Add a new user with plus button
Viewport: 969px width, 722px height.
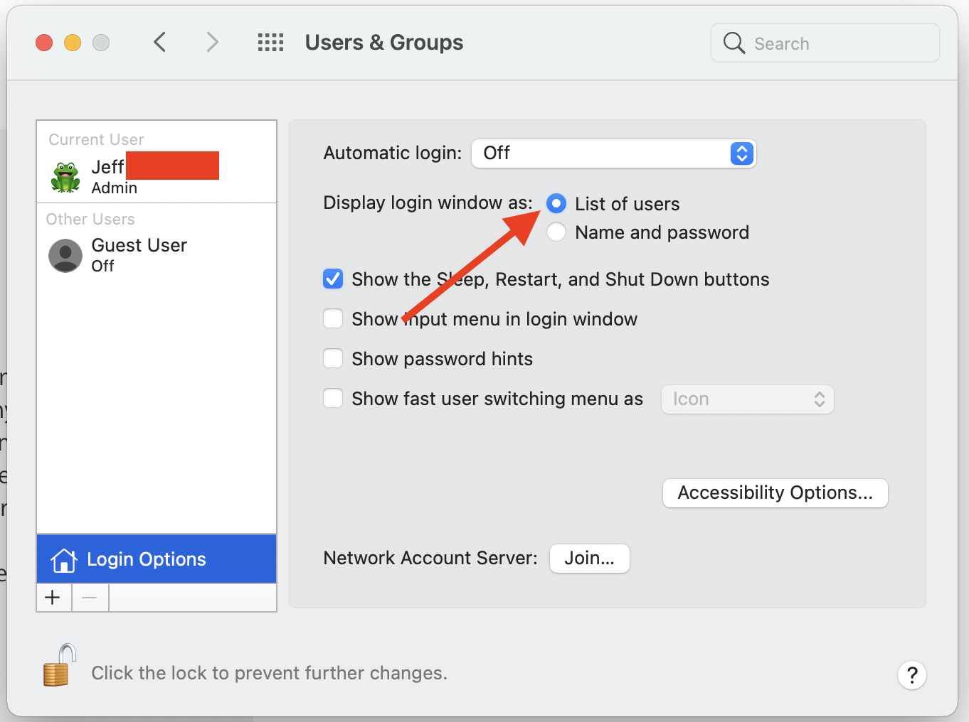(x=53, y=598)
